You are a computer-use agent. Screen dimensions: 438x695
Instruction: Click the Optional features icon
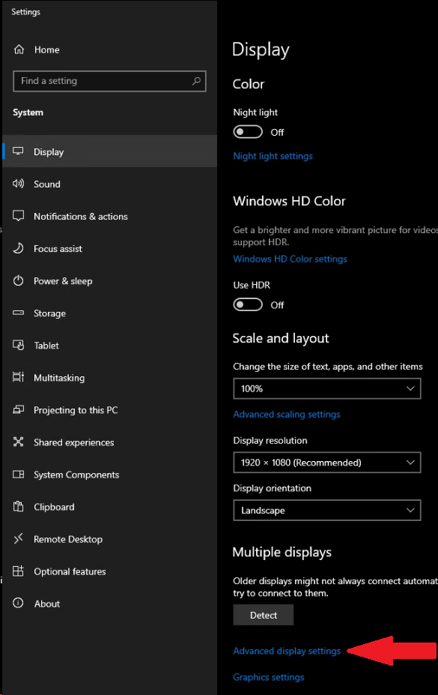(x=18, y=571)
